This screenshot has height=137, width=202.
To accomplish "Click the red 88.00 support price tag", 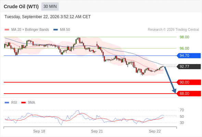I will pyautogui.click(x=189, y=94).
